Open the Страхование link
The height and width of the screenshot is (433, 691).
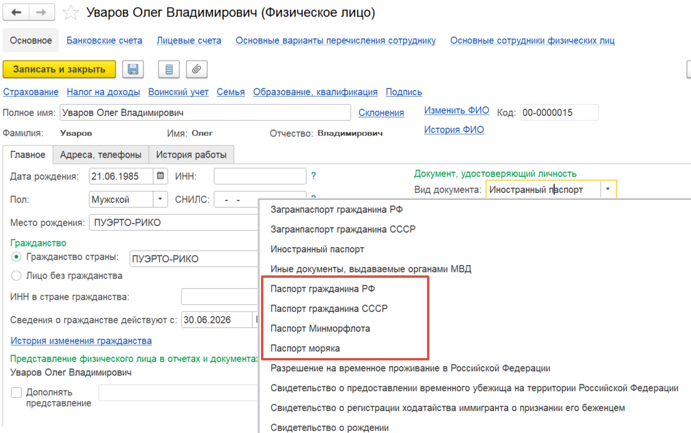[x=31, y=92]
